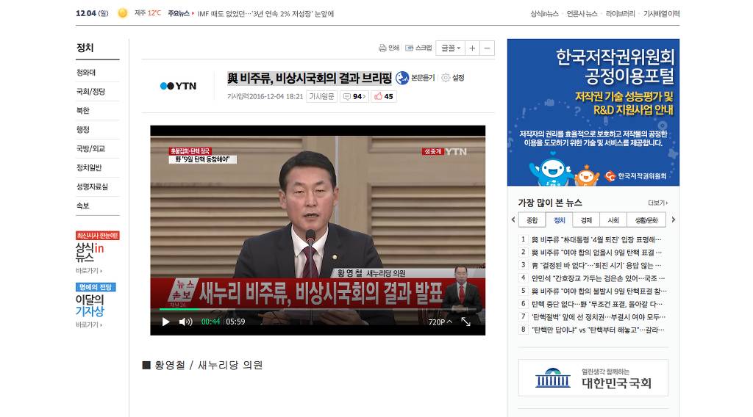Open ranked news item 3 '결정된 바 없다'

tap(596, 265)
